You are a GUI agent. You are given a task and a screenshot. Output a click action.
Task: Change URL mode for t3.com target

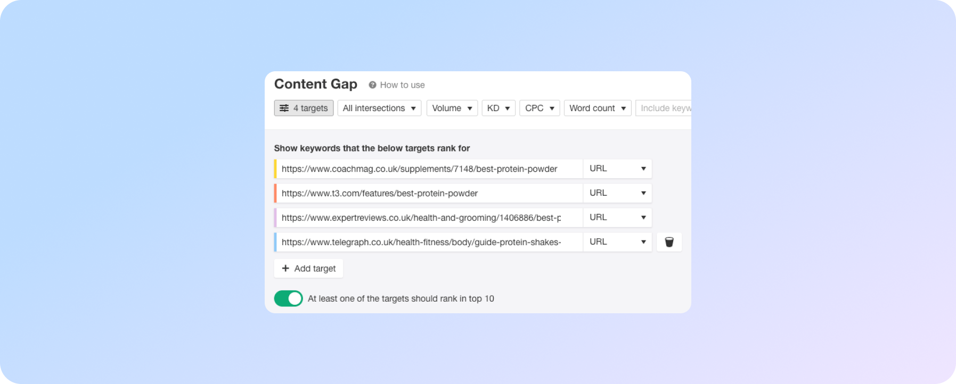coord(617,193)
